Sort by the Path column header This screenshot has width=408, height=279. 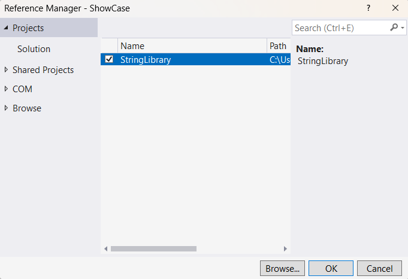[x=279, y=46]
